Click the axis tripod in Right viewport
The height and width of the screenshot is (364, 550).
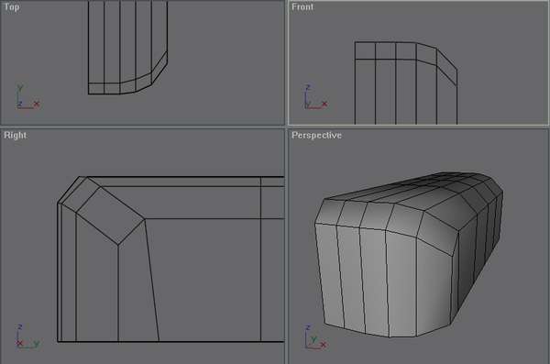[x=27, y=336]
